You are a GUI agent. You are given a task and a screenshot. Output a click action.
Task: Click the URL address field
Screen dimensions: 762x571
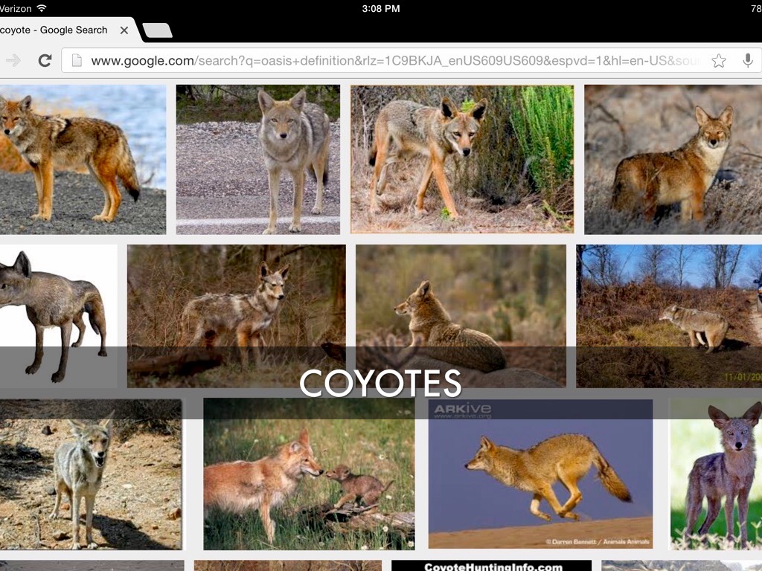coord(394,61)
